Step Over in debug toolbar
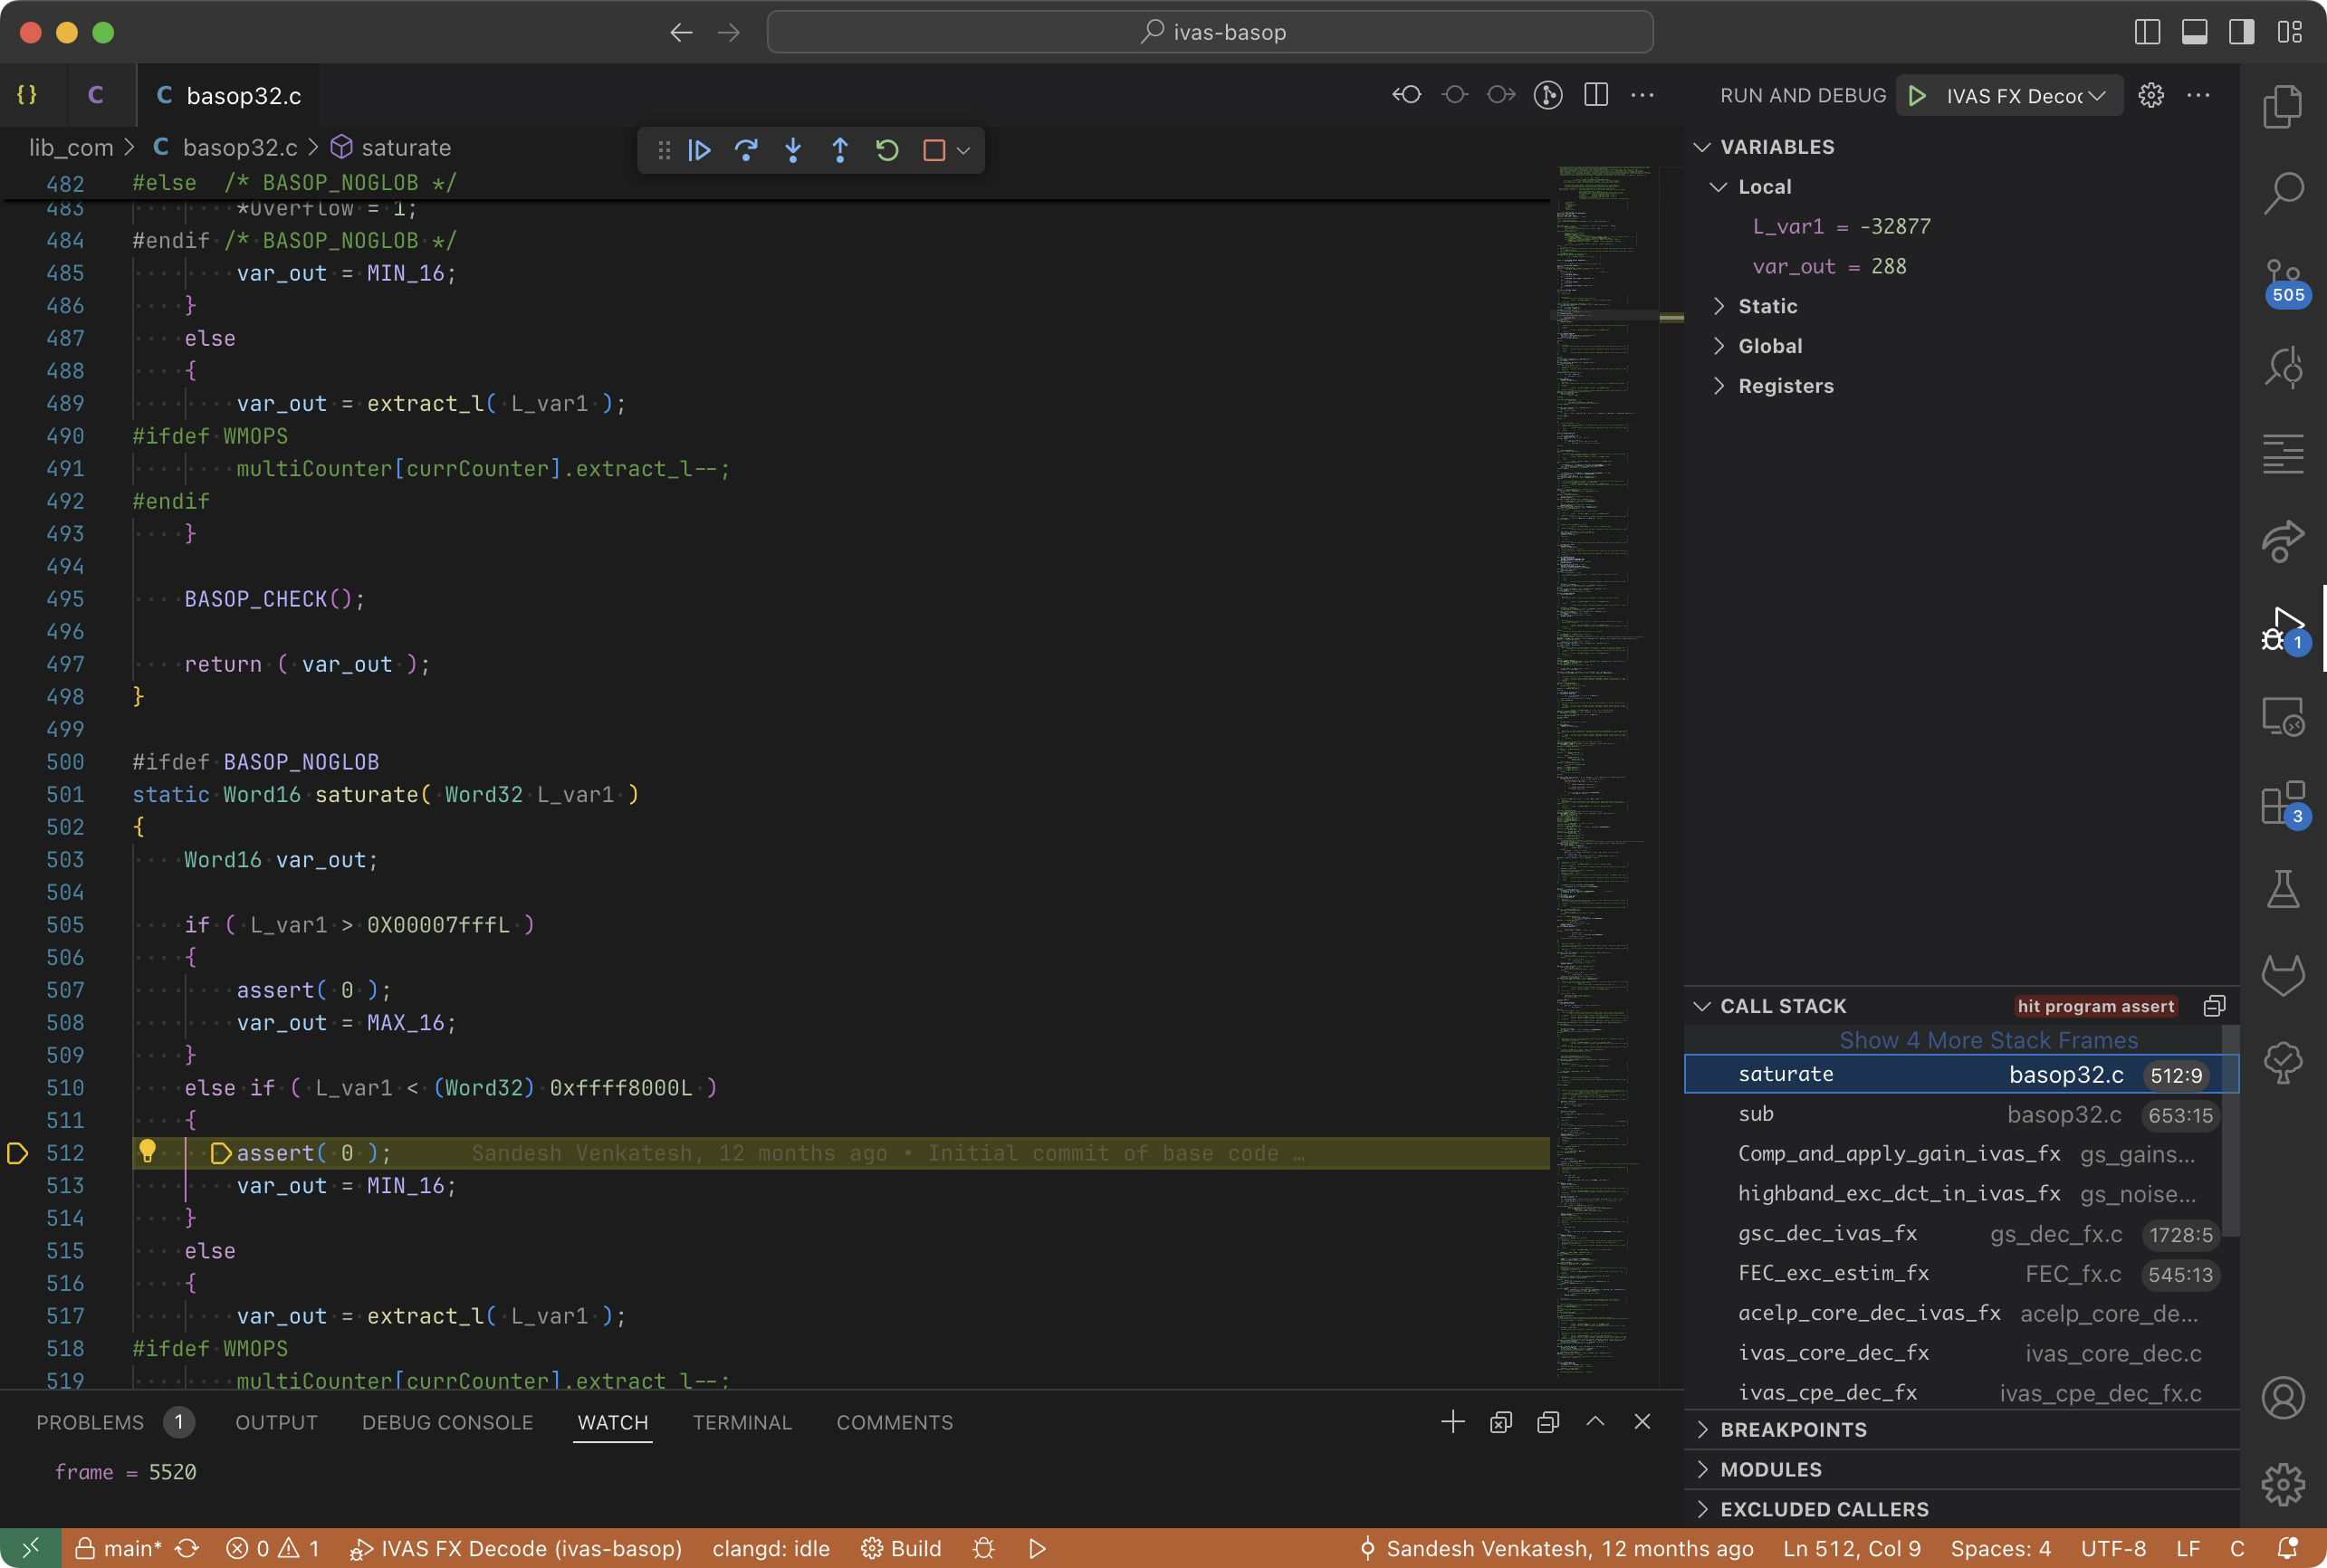2327x1568 pixels. (746, 150)
